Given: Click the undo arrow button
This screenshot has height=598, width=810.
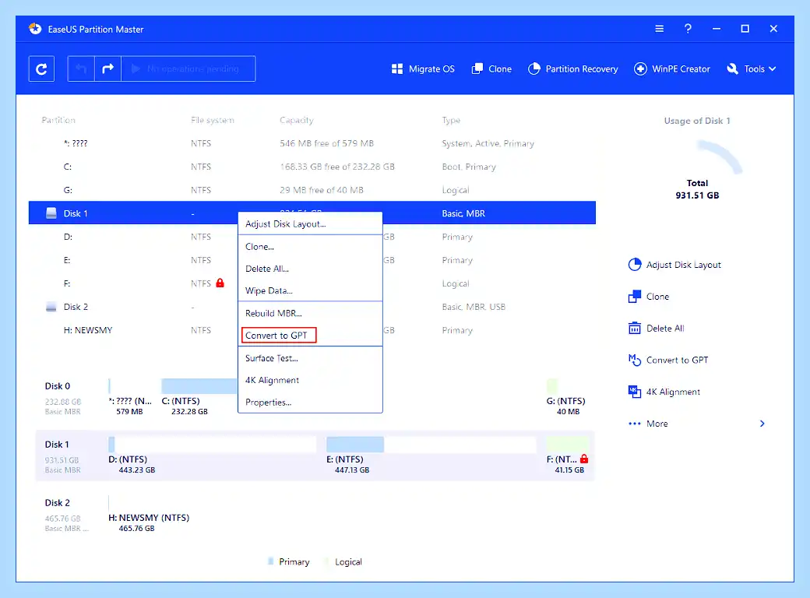Looking at the screenshot, I should 81,69.
